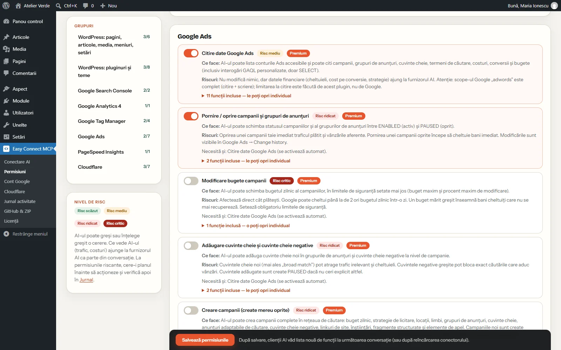Jump to WordPress: pagini, articole, media group
Viewport: 561px width, 350px height.
[x=114, y=45]
